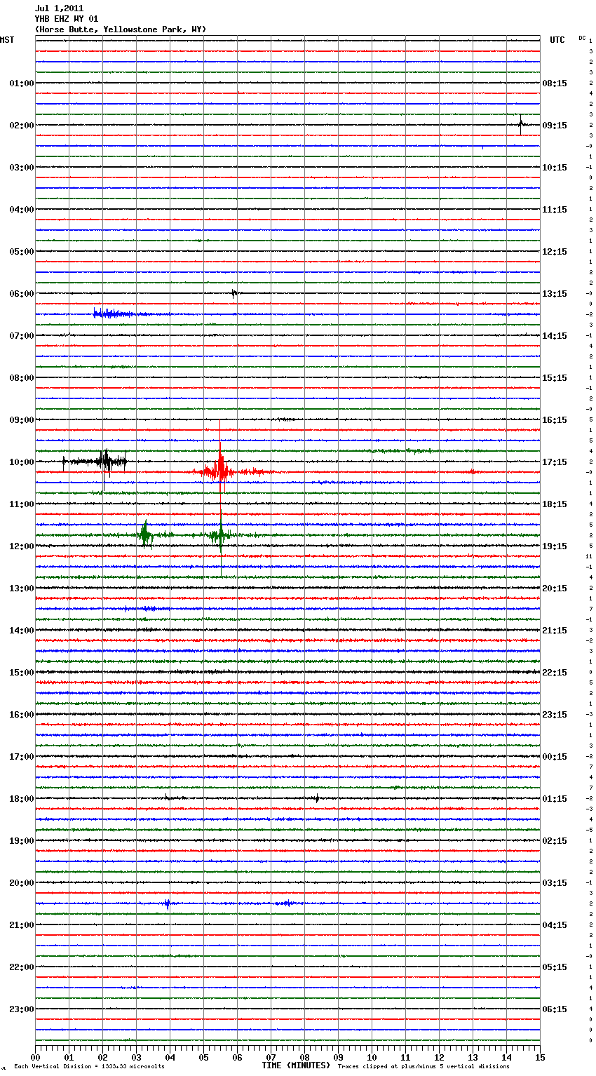Select the blue event near minute 4 after 20:00
This screenshot has height=1076, width=596.
(x=168, y=903)
